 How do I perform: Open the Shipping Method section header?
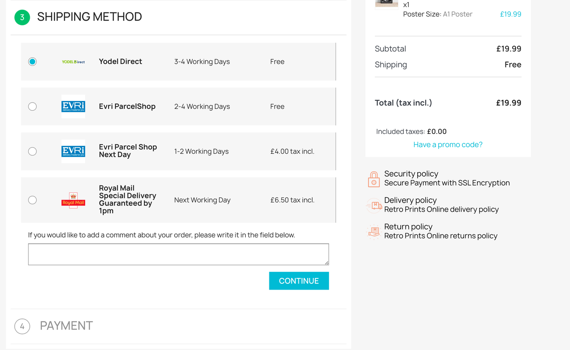coord(90,17)
